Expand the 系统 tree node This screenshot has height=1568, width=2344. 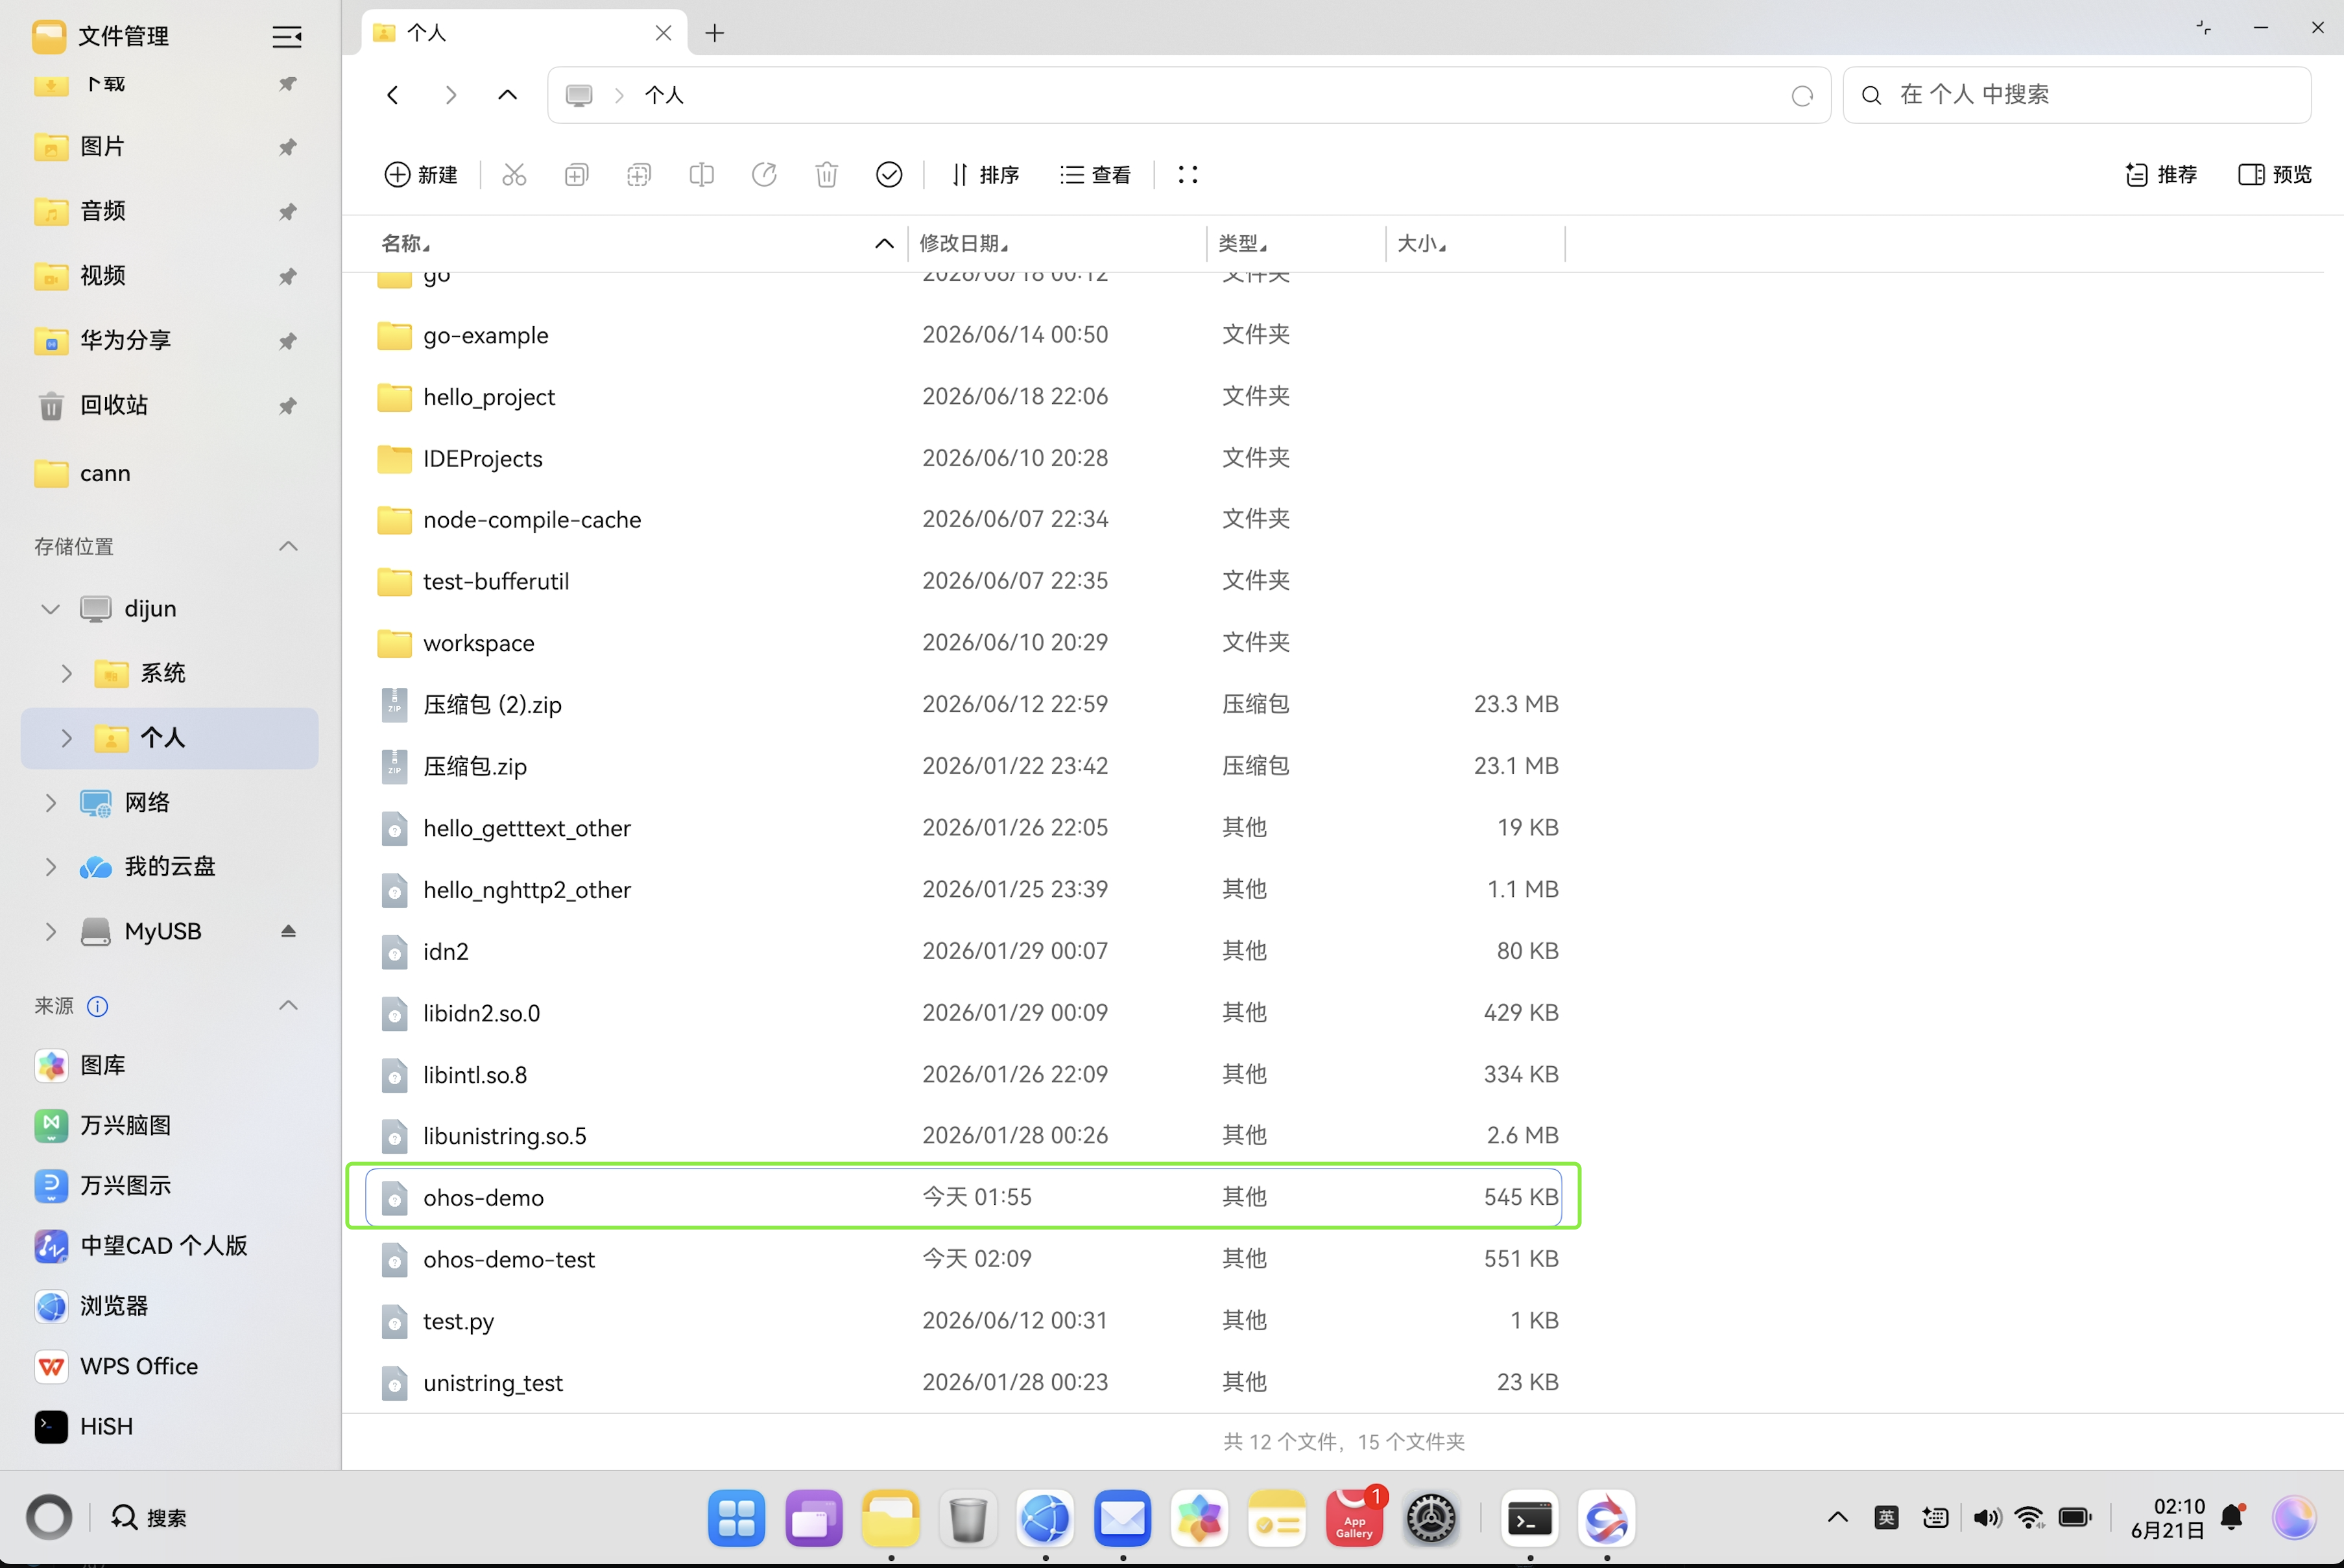[67, 673]
